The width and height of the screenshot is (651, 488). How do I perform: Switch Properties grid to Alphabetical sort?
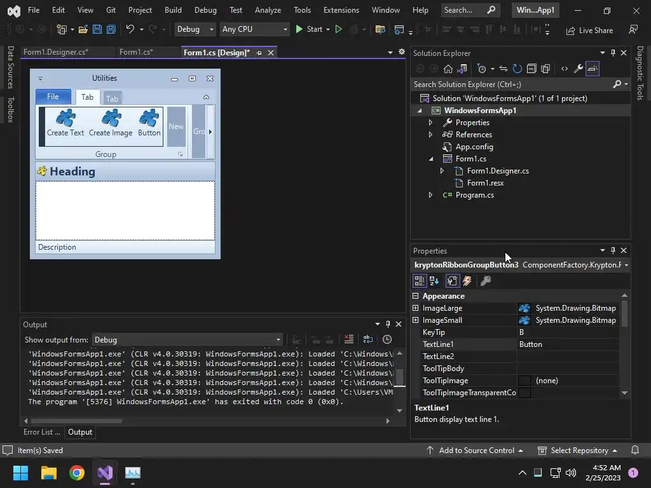(x=434, y=281)
